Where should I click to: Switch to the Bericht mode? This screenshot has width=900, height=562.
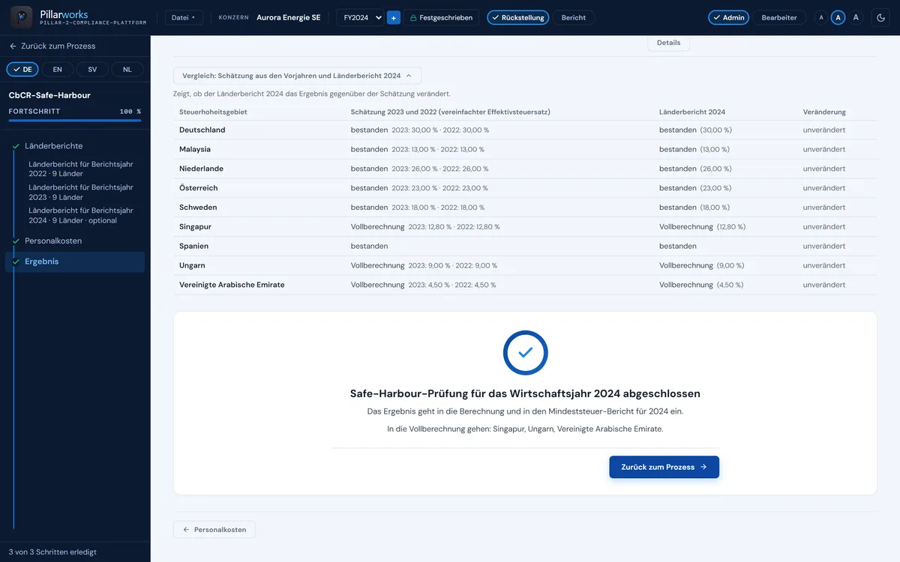tap(574, 17)
